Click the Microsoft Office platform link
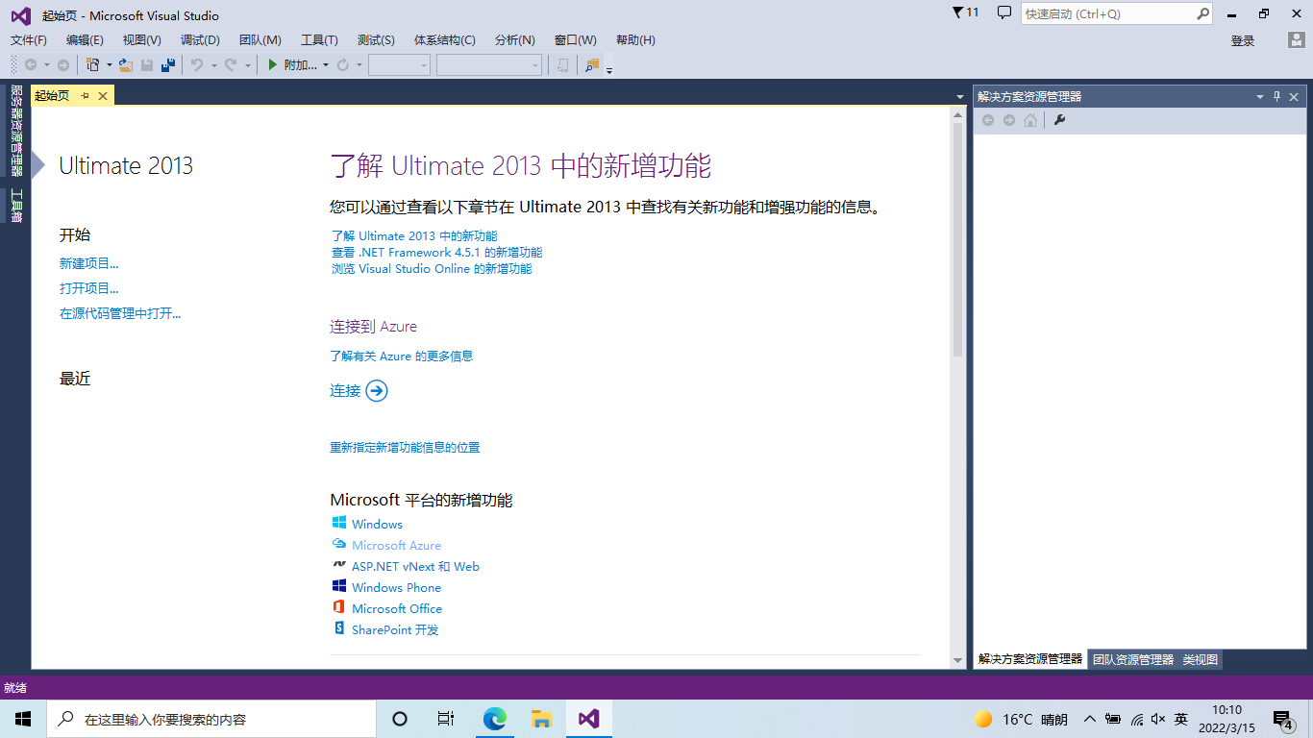This screenshot has height=738, width=1313. (x=397, y=608)
